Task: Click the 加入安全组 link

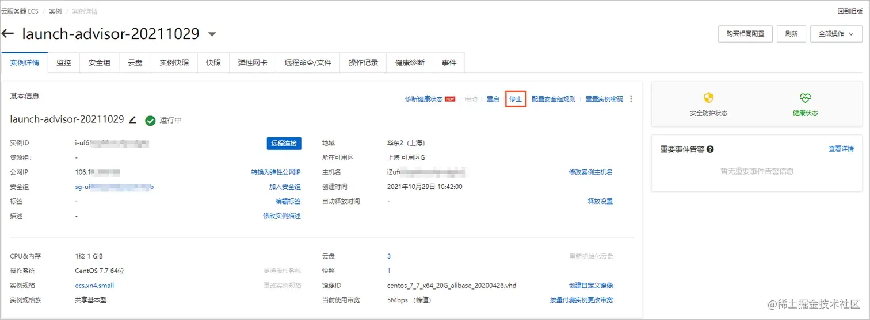Action: (x=285, y=187)
